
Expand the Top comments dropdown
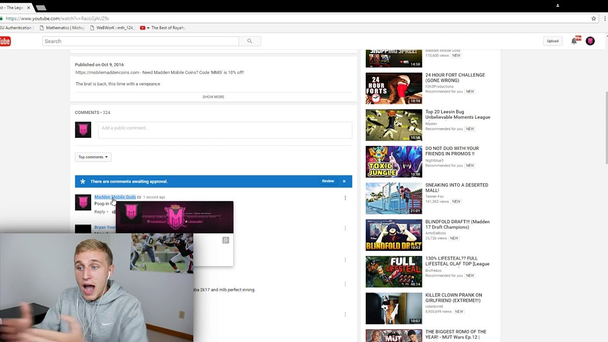pyautogui.click(x=93, y=157)
